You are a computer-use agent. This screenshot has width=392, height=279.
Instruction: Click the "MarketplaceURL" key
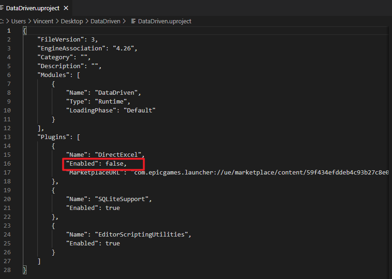click(95, 172)
